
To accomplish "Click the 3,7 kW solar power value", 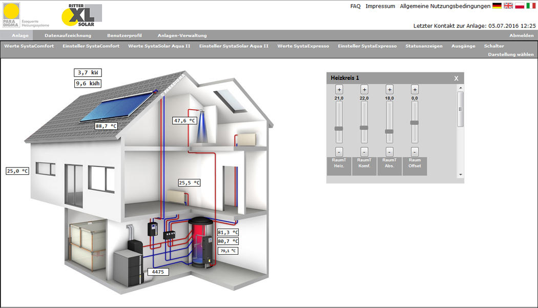I will click(88, 72).
